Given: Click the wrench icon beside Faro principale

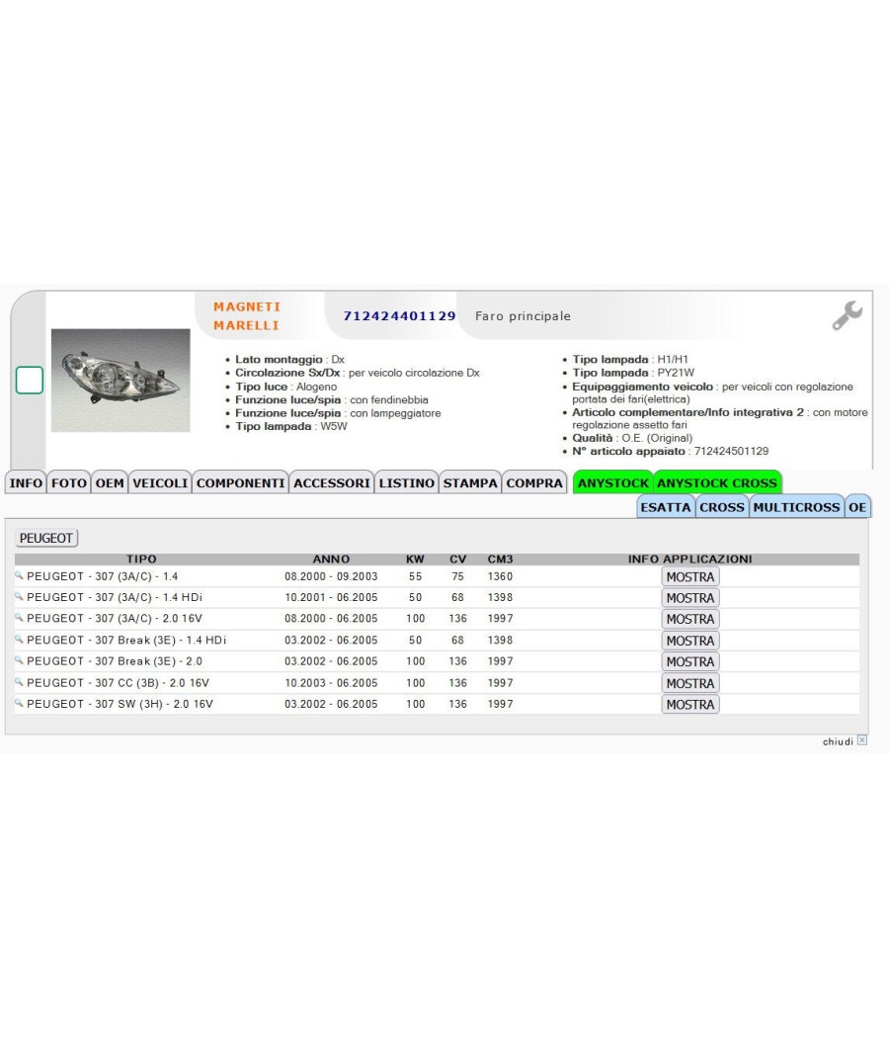Looking at the screenshot, I should click(x=847, y=315).
